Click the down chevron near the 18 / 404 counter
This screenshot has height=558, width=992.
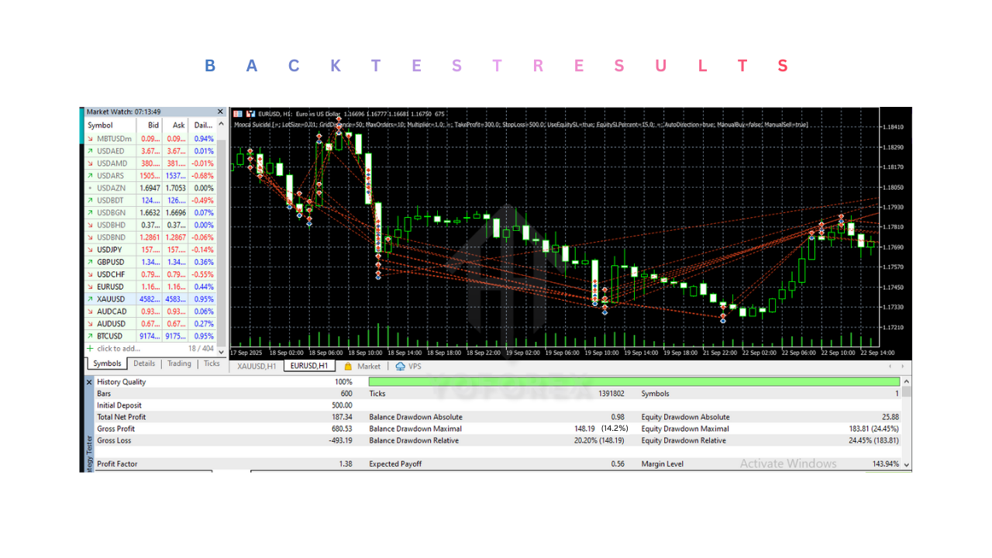tap(219, 351)
